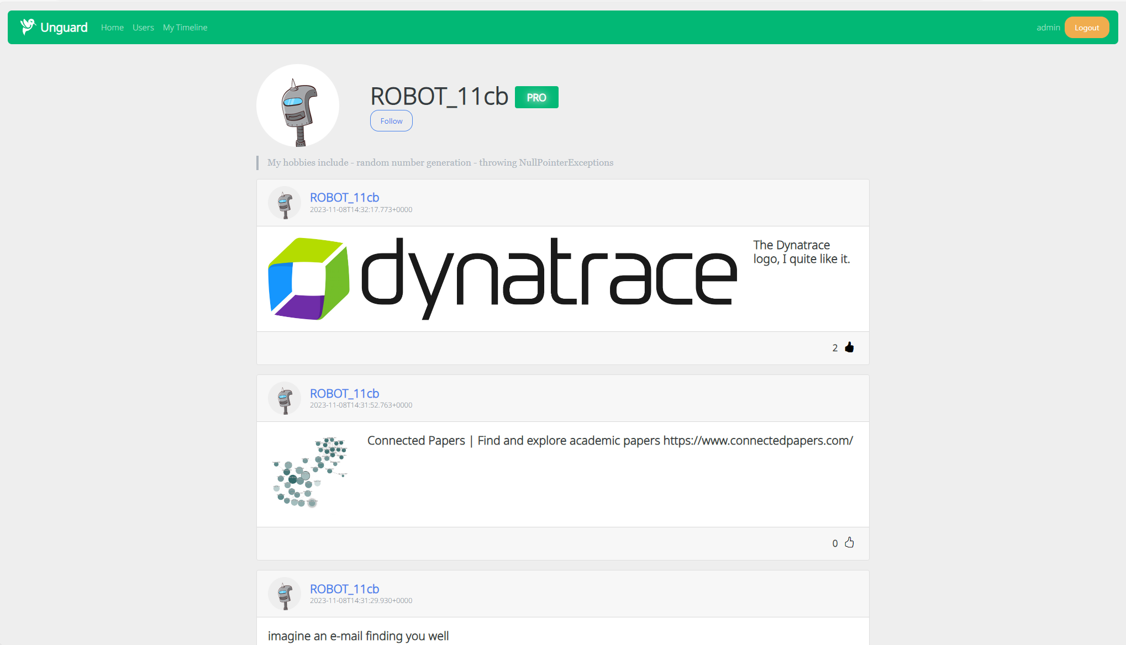The image size is (1126, 645).
Task: Open ROBOT_11cb link on e-mail post
Action: coord(344,589)
